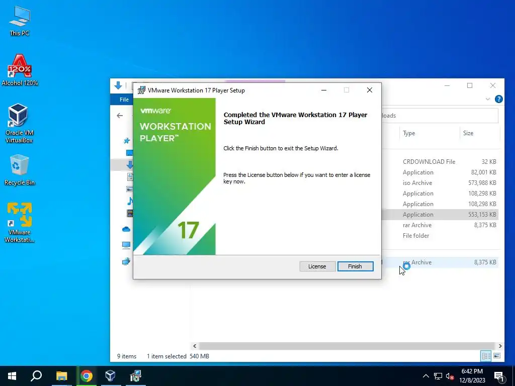Screen dimensions: 515x386
Task: Show hidden system tray icons
Action: (x=425, y=376)
